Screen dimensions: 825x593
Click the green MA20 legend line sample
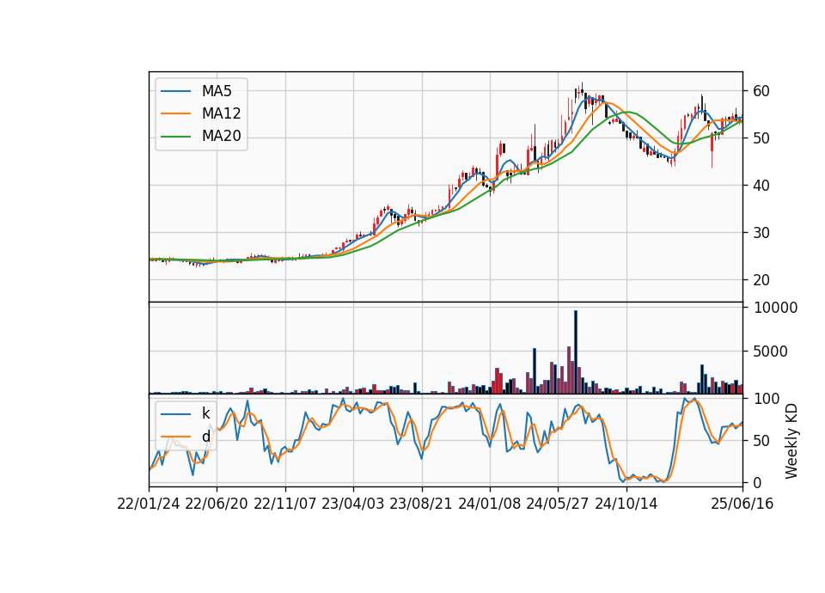click(x=175, y=137)
